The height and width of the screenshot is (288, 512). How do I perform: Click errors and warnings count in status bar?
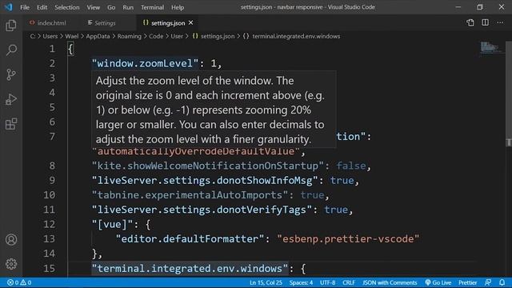pyautogui.click(x=19, y=282)
